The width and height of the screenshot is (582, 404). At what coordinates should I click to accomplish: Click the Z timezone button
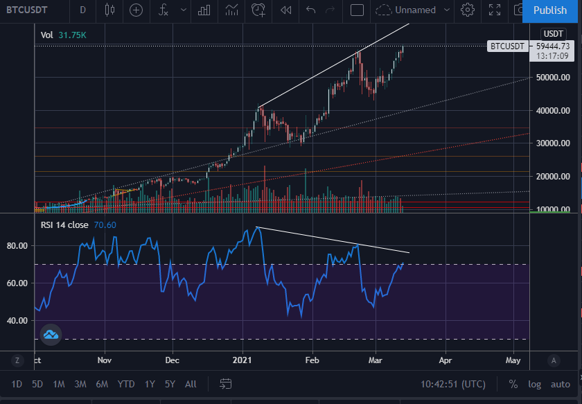[17, 360]
